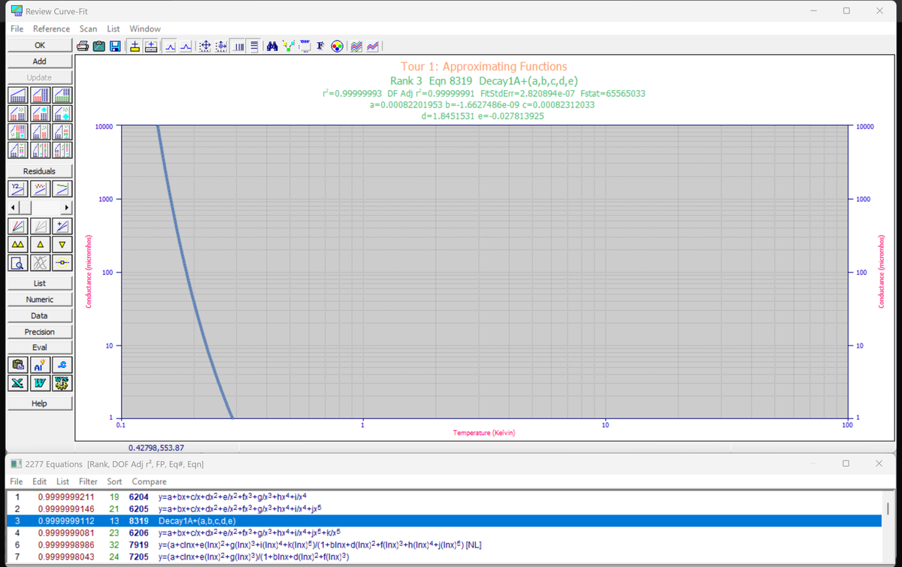Click the WKS gear settings icon
This screenshot has width=902, height=567.
coord(63,382)
